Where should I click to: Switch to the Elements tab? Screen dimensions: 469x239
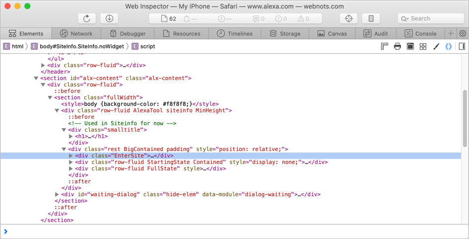[26, 34]
